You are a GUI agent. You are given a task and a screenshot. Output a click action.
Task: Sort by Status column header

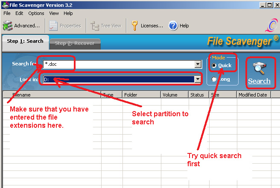click(199, 95)
